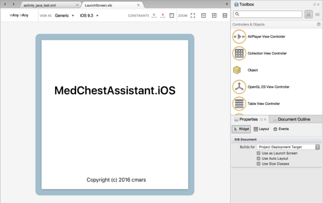
Task: Toggle Use Size Classes checkbox
Action: coord(258,164)
